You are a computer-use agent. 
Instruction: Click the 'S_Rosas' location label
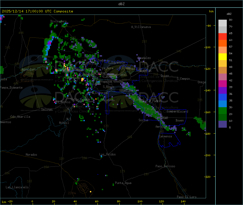[x=109, y=87]
